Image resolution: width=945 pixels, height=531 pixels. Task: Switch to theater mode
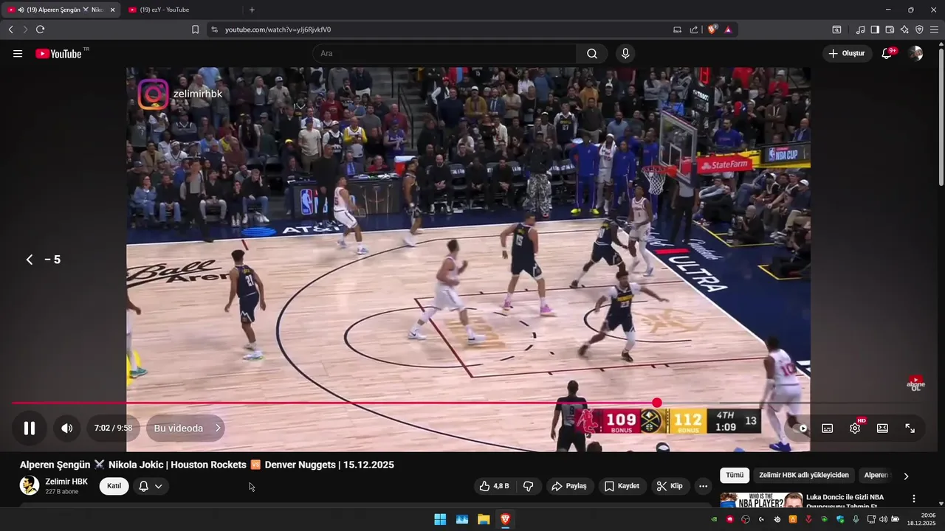[x=882, y=428]
